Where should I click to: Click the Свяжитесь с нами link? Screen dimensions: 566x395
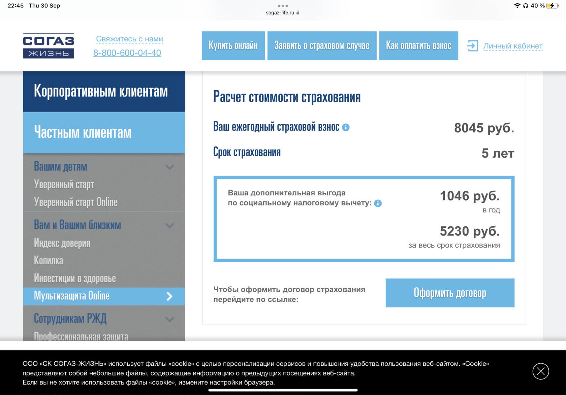pyautogui.click(x=129, y=39)
